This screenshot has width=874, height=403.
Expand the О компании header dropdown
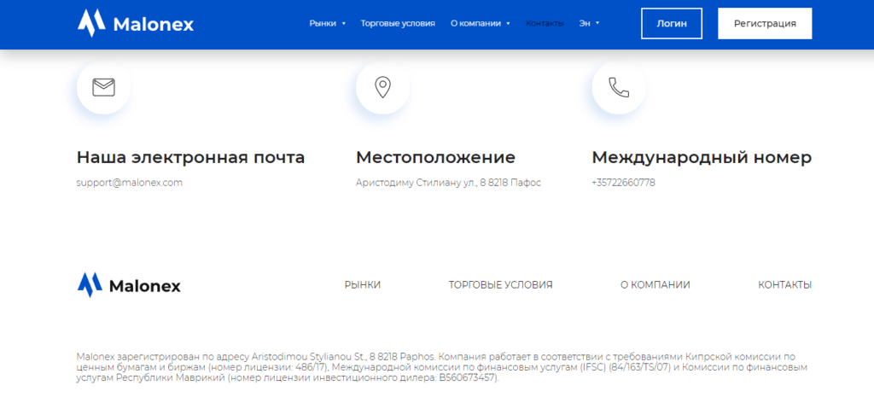pos(481,23)
